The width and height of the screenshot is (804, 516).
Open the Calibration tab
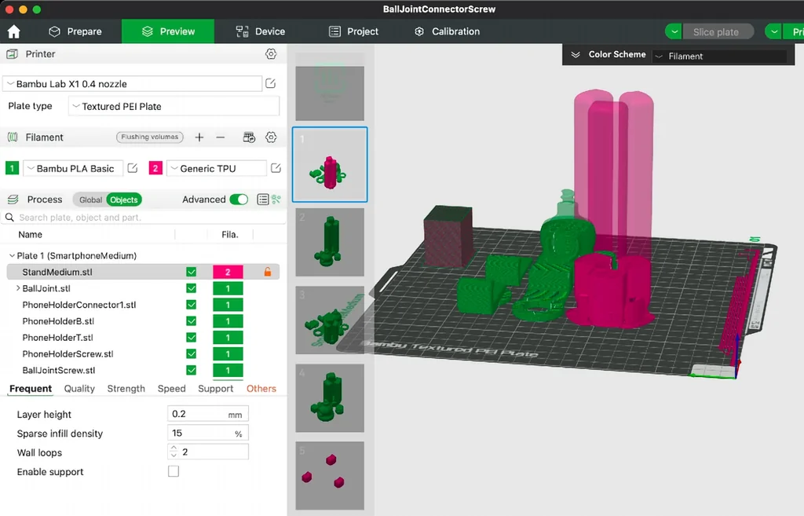[447, 31]
